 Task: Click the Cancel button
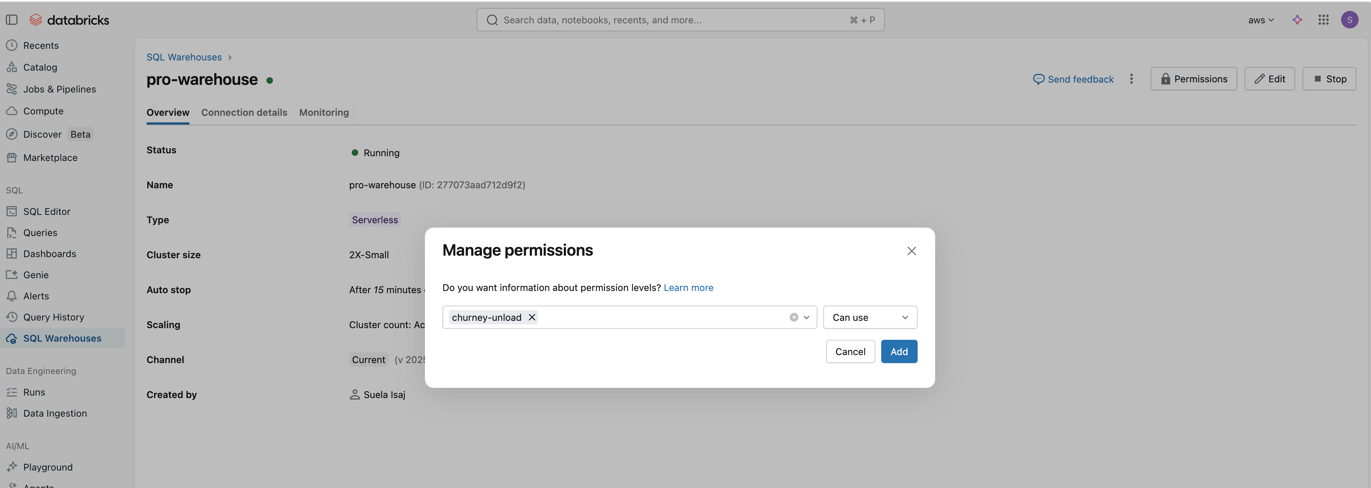850,351
